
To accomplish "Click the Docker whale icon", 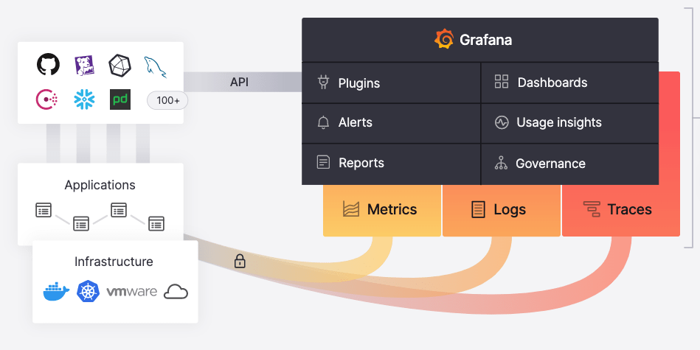I will (56, 292).
